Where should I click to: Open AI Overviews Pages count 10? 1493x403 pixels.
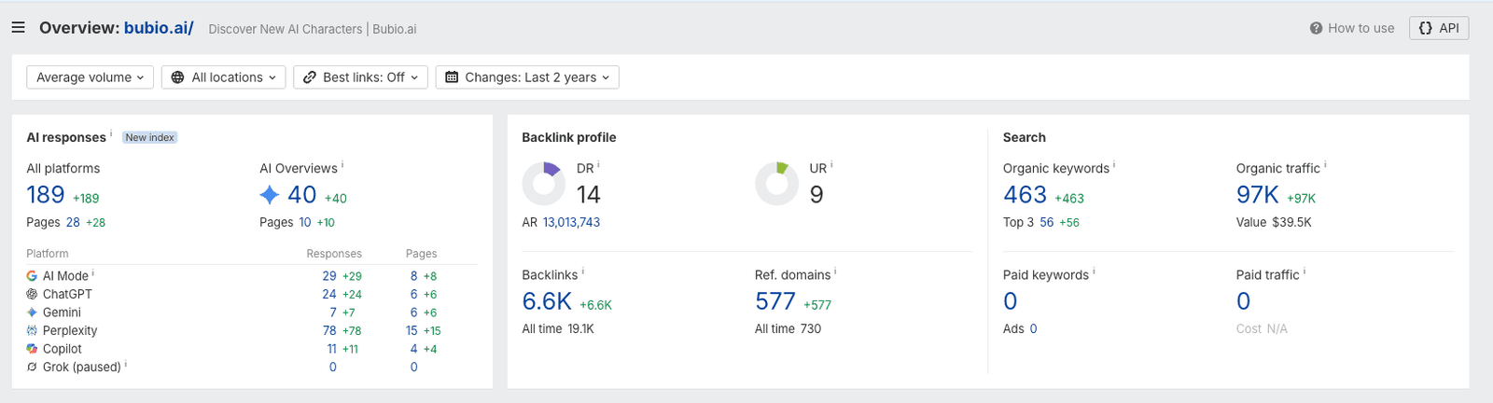coord(305,222)
